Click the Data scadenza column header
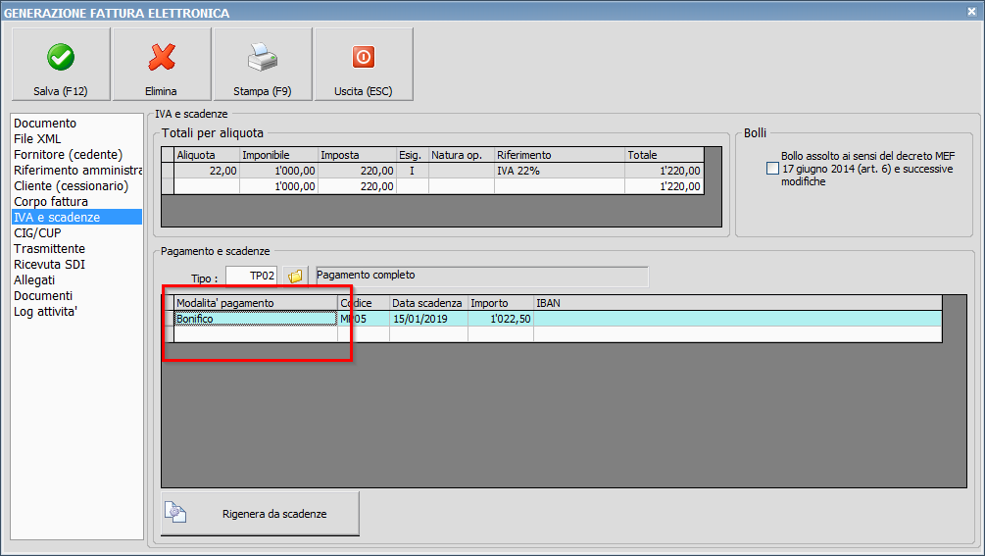 pyautogui.click(x=429, y=303)
